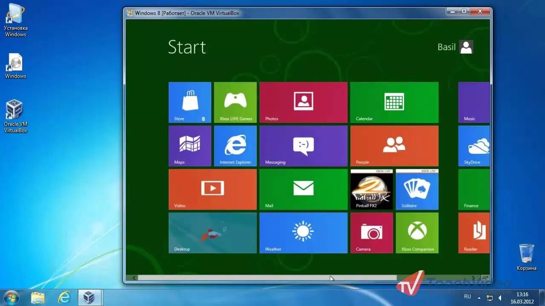Viewport: 545px width, 306px height.
Task: Close the VirtualBox window
Action: click(x=479, y=11)
